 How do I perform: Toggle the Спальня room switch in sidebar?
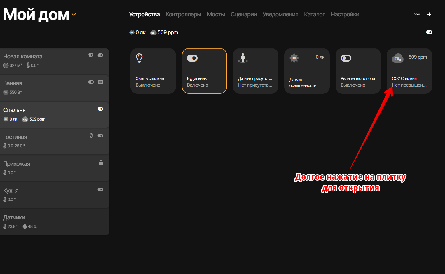[100, 109]
